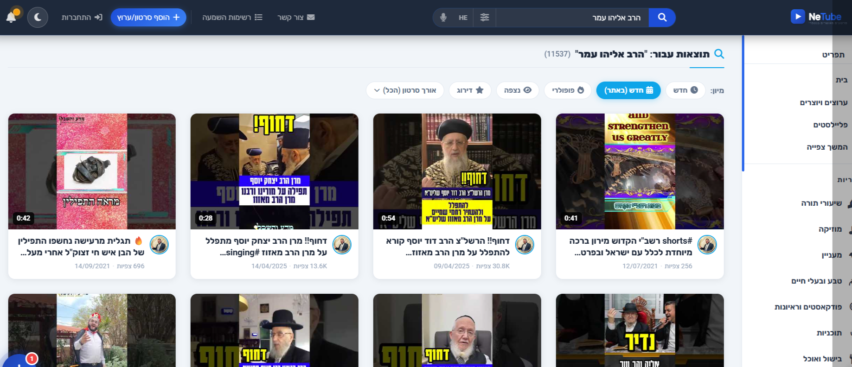Viewport: 852px width, 367px height.
Task: Sort results by דירוג
Action: tap(470, 90)
